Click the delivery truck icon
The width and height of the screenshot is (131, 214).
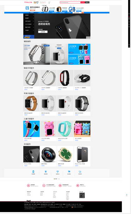click(x=80, y=172)
